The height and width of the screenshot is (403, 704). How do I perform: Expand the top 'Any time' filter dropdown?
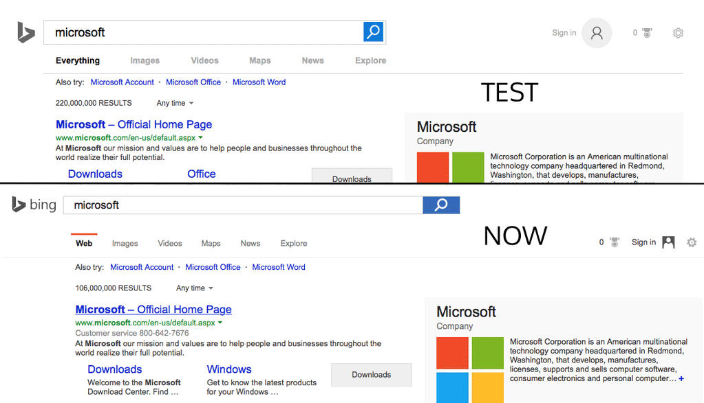coord(175,103)
